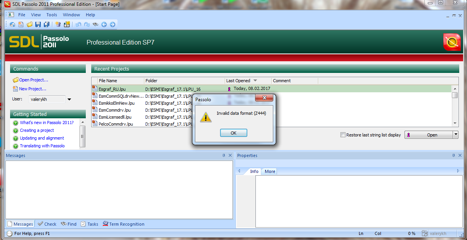Expand the User name dropdown arrow
This screenshot has width=467, height=240.
pyautogui.click(x=69, y=99)
